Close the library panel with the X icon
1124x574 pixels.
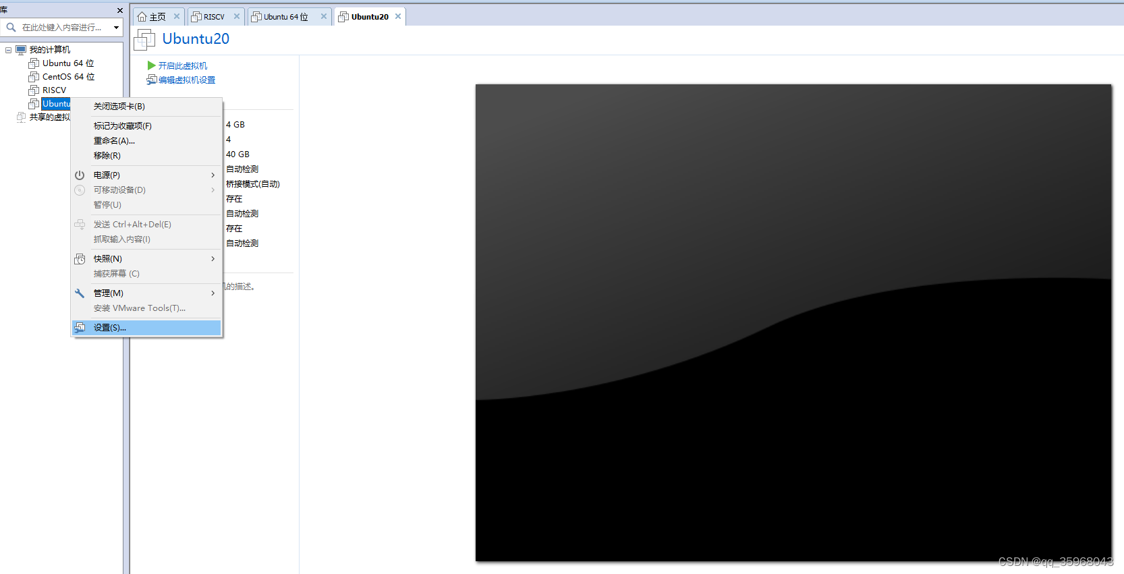pyautogui.click(x=120, y=10)
